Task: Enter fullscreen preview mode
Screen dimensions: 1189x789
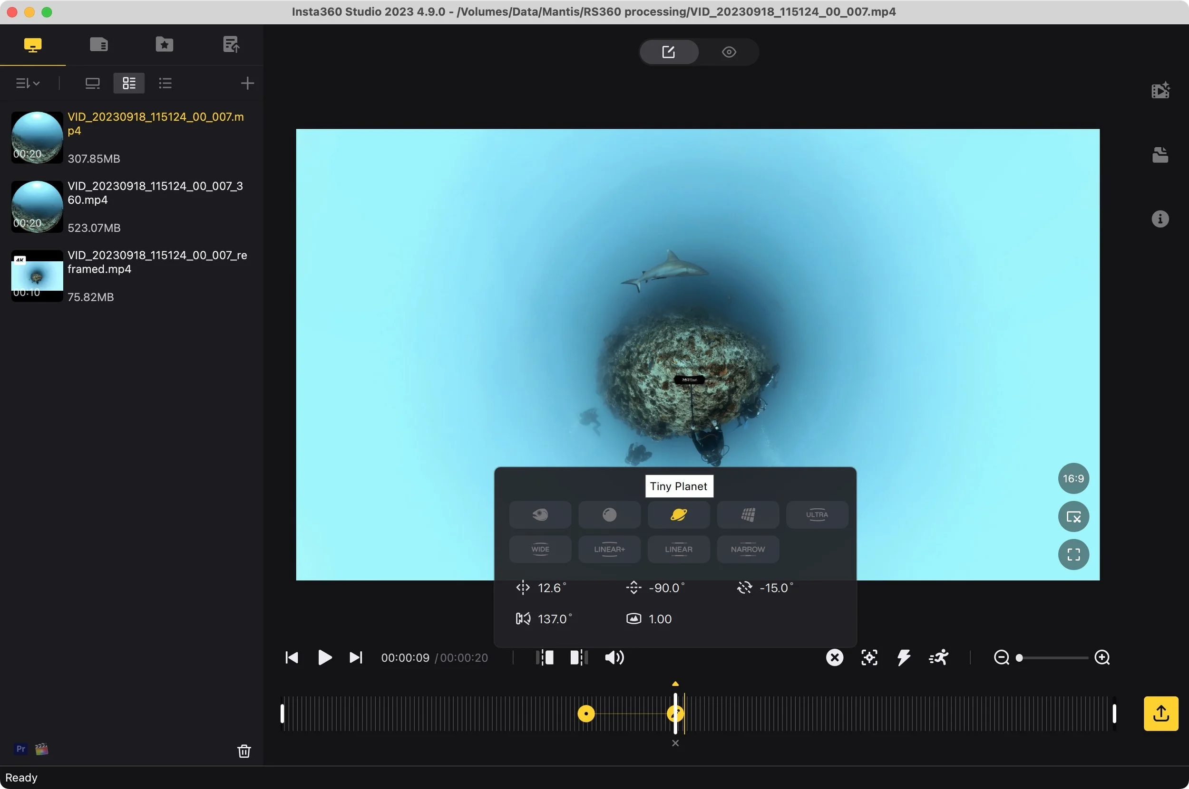Action: (x=1073, y=554)
